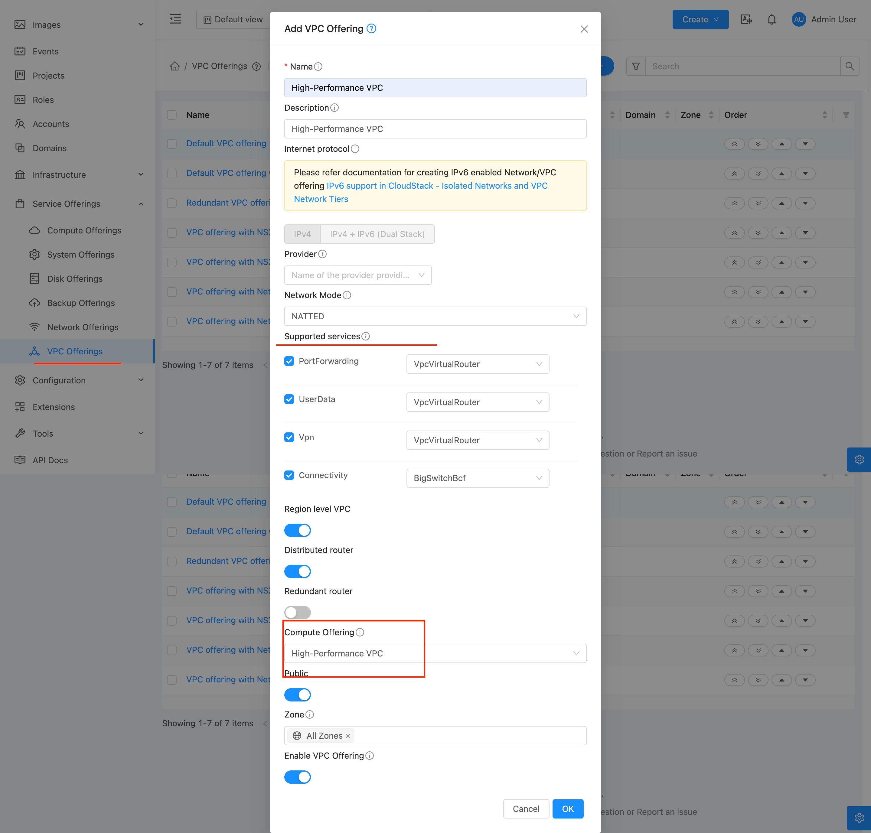The width and height of the screenshot is (871, 833).
Task: Move Redundant VPC offering down one position
Action: click(805, 203)
